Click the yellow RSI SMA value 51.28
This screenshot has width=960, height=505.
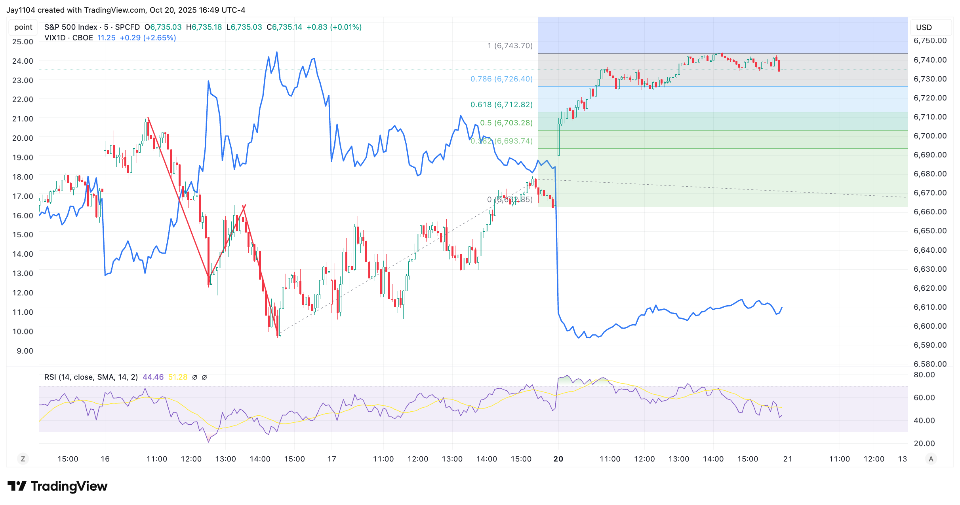178,377
